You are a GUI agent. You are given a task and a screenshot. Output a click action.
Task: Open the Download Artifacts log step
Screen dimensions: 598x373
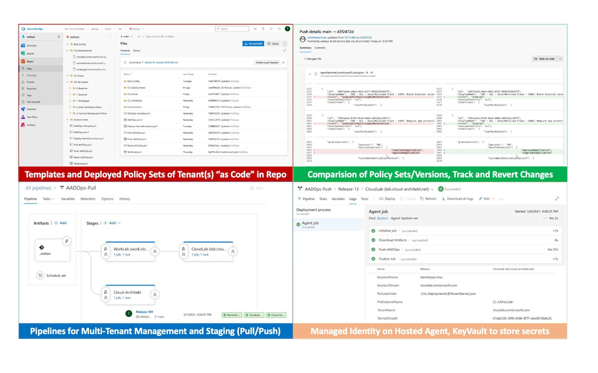pos(465,240)
